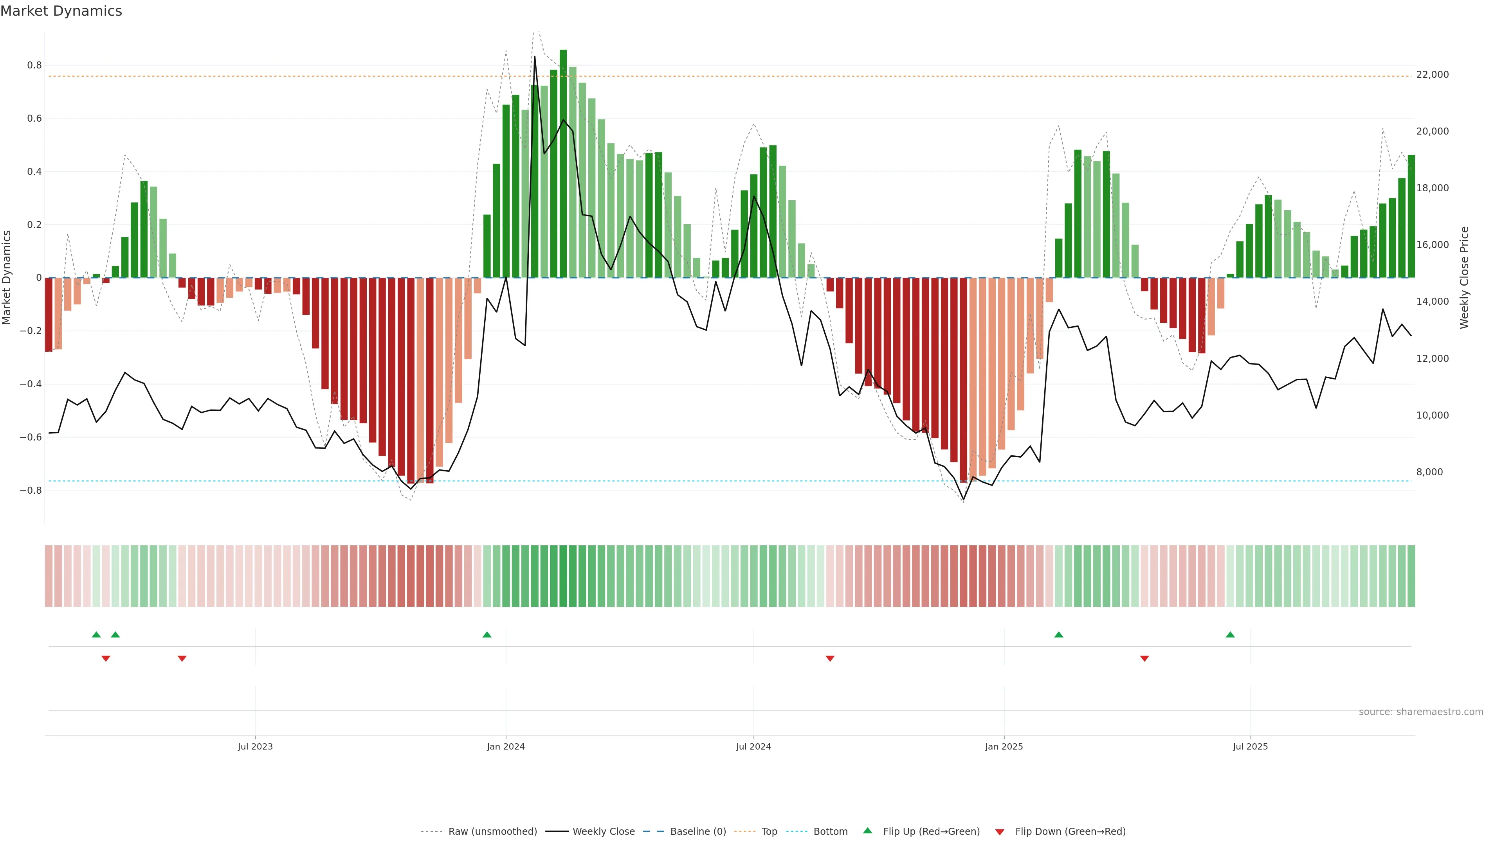The image size is (1503, 845).
Task: Click the leftmost green Flip Up triangle marker
Action: 96,635
